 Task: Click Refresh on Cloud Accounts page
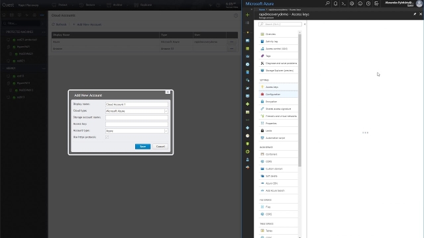click(x=59, y=24)
